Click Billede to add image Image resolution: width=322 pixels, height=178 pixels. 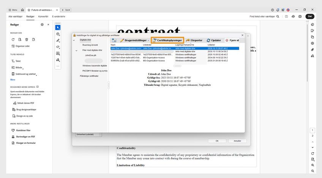tap(17, 68)
